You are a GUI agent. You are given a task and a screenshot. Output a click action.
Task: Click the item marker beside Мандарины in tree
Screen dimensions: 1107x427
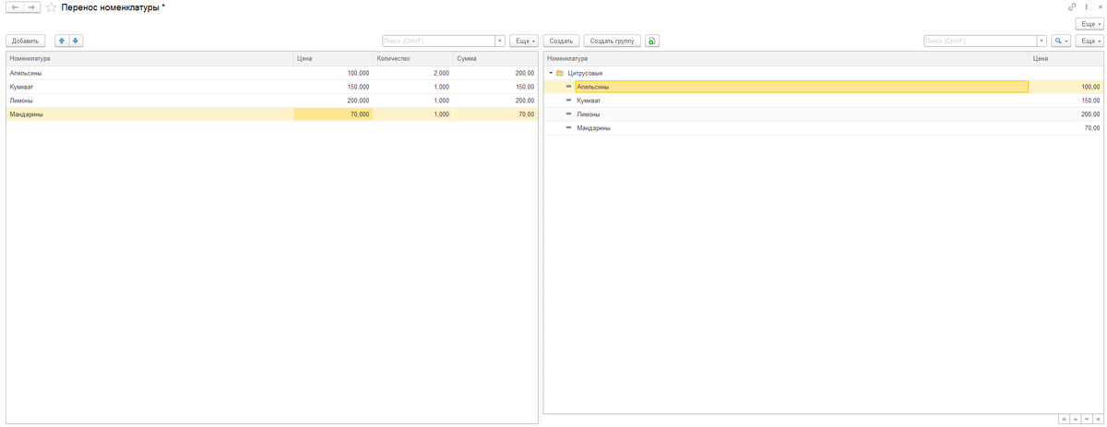569,128
